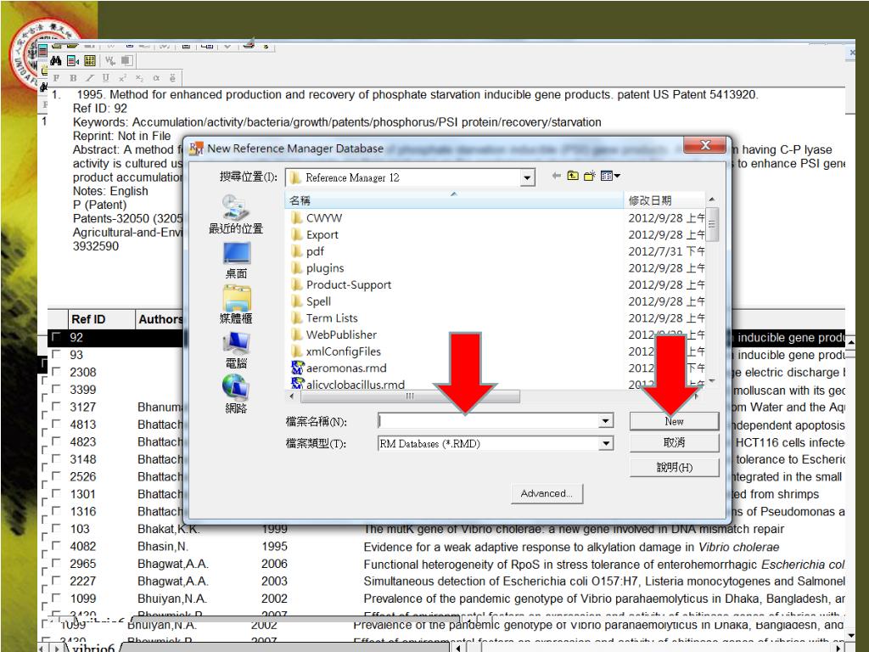Sort files by date modified (修改日期) header
869x652 pixels.
pos(664,200)
